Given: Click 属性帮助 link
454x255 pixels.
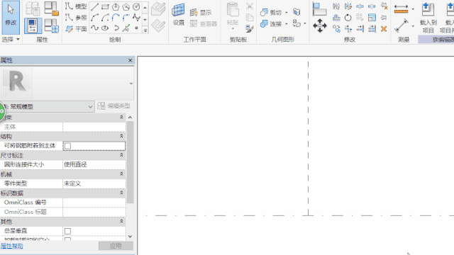Looking at the screenshot, I should pyautogui.click(x=12, y=246).
